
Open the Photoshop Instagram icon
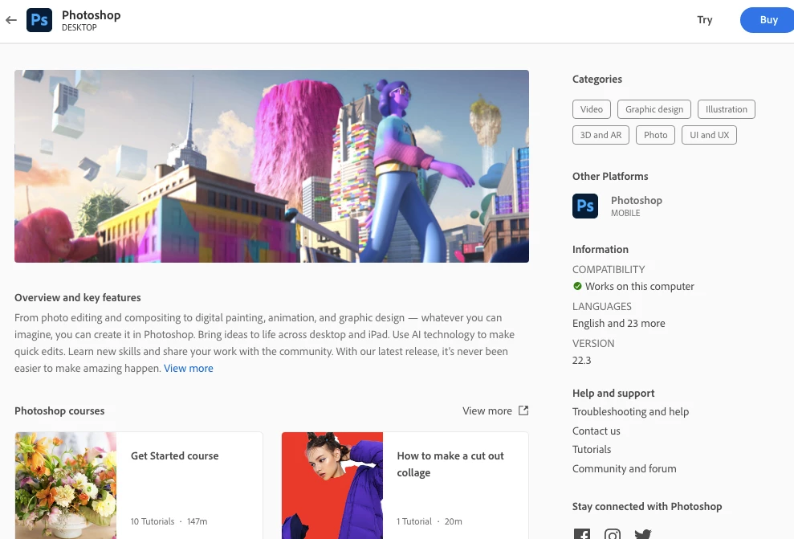tap(613, 534)
